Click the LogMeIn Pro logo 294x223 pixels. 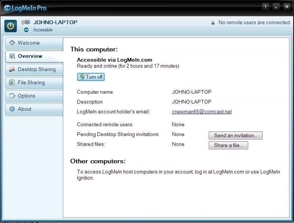(25, 8)
